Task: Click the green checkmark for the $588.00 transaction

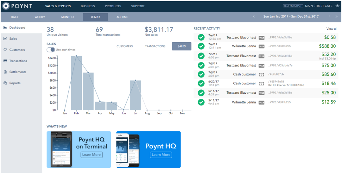Action: point(201,46)
